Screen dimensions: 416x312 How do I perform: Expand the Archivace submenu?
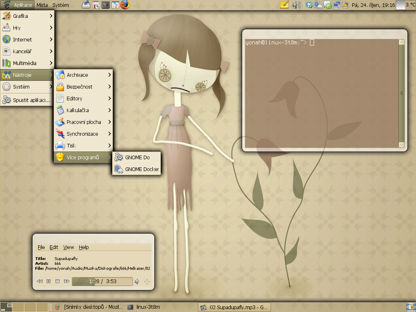[84, 75]
